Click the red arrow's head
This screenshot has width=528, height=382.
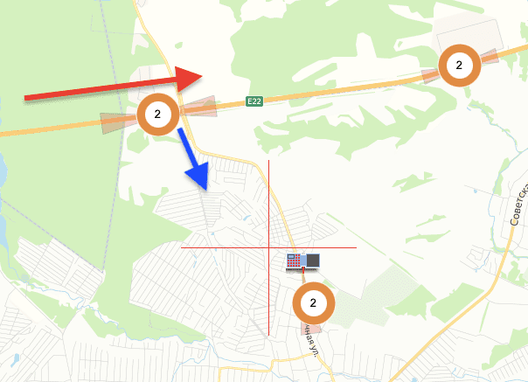pyautogui.click(x=188, y=79)
